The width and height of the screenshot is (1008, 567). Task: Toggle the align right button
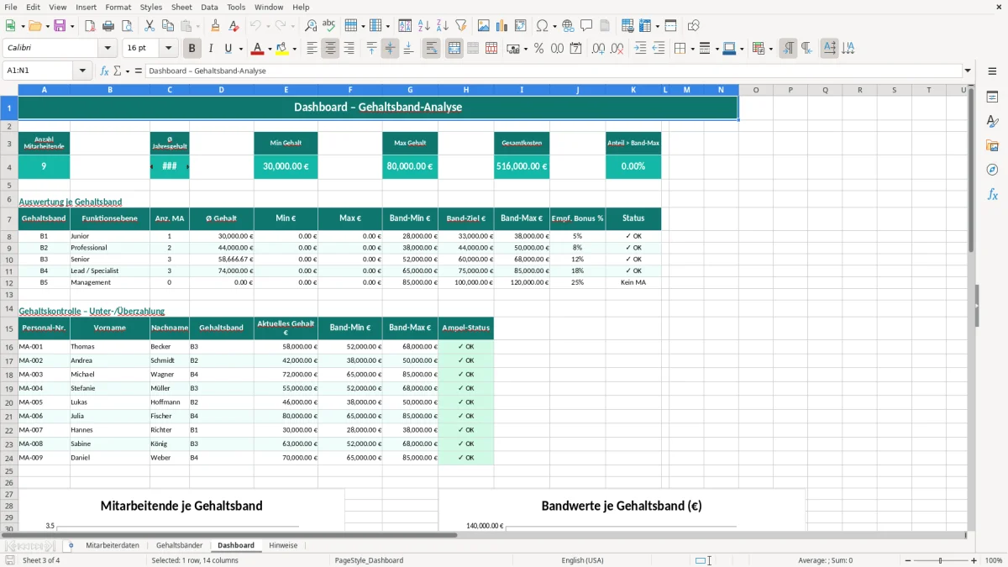pos(349,49)
